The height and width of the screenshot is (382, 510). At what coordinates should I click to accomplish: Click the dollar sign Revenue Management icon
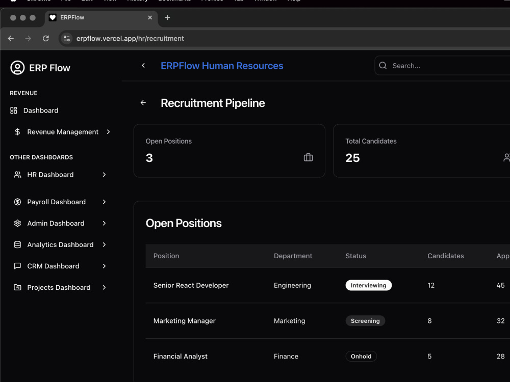point(17,132)
